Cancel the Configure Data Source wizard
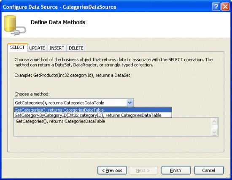 pyautogui.click(x=209, y=170)
